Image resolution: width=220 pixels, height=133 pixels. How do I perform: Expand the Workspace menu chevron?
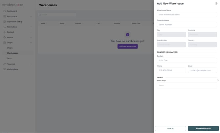click(x=31, y=16)
